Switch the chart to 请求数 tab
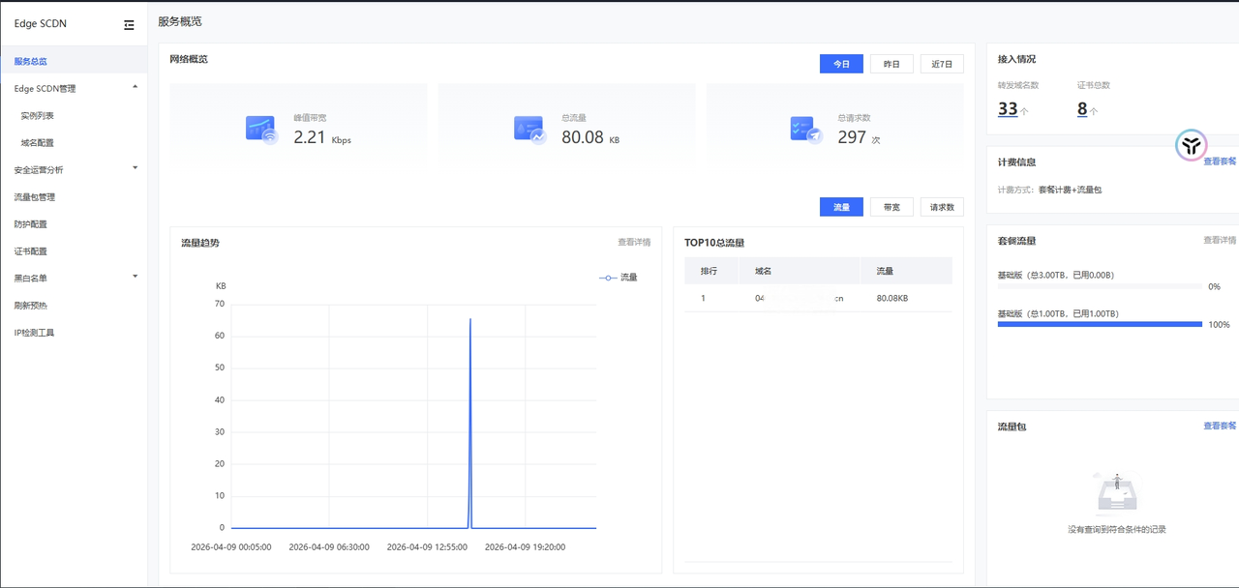 pos(942,207)
